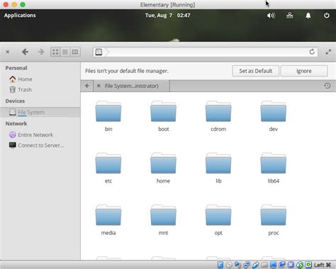The height and width of the screenshot is (269, 336).
Task: Open new tab with plus button
Action: point(87,86)
